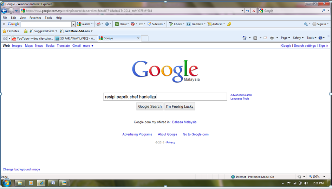Click the Google Search button
Viewport: 332px width, 189px height.
pos(150,106)
